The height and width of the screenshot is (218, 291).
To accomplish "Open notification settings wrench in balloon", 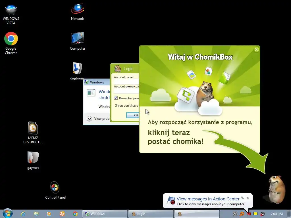I will pos(242,198).
